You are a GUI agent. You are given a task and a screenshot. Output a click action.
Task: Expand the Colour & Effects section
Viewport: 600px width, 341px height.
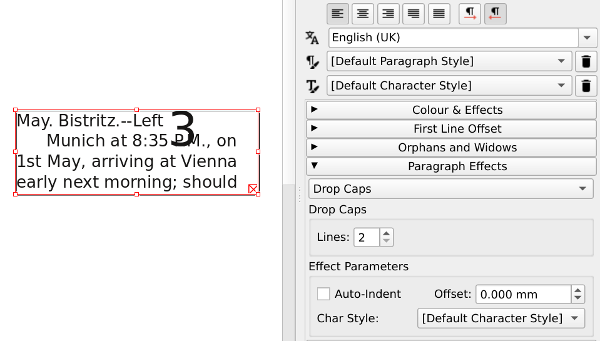point(451,110)
